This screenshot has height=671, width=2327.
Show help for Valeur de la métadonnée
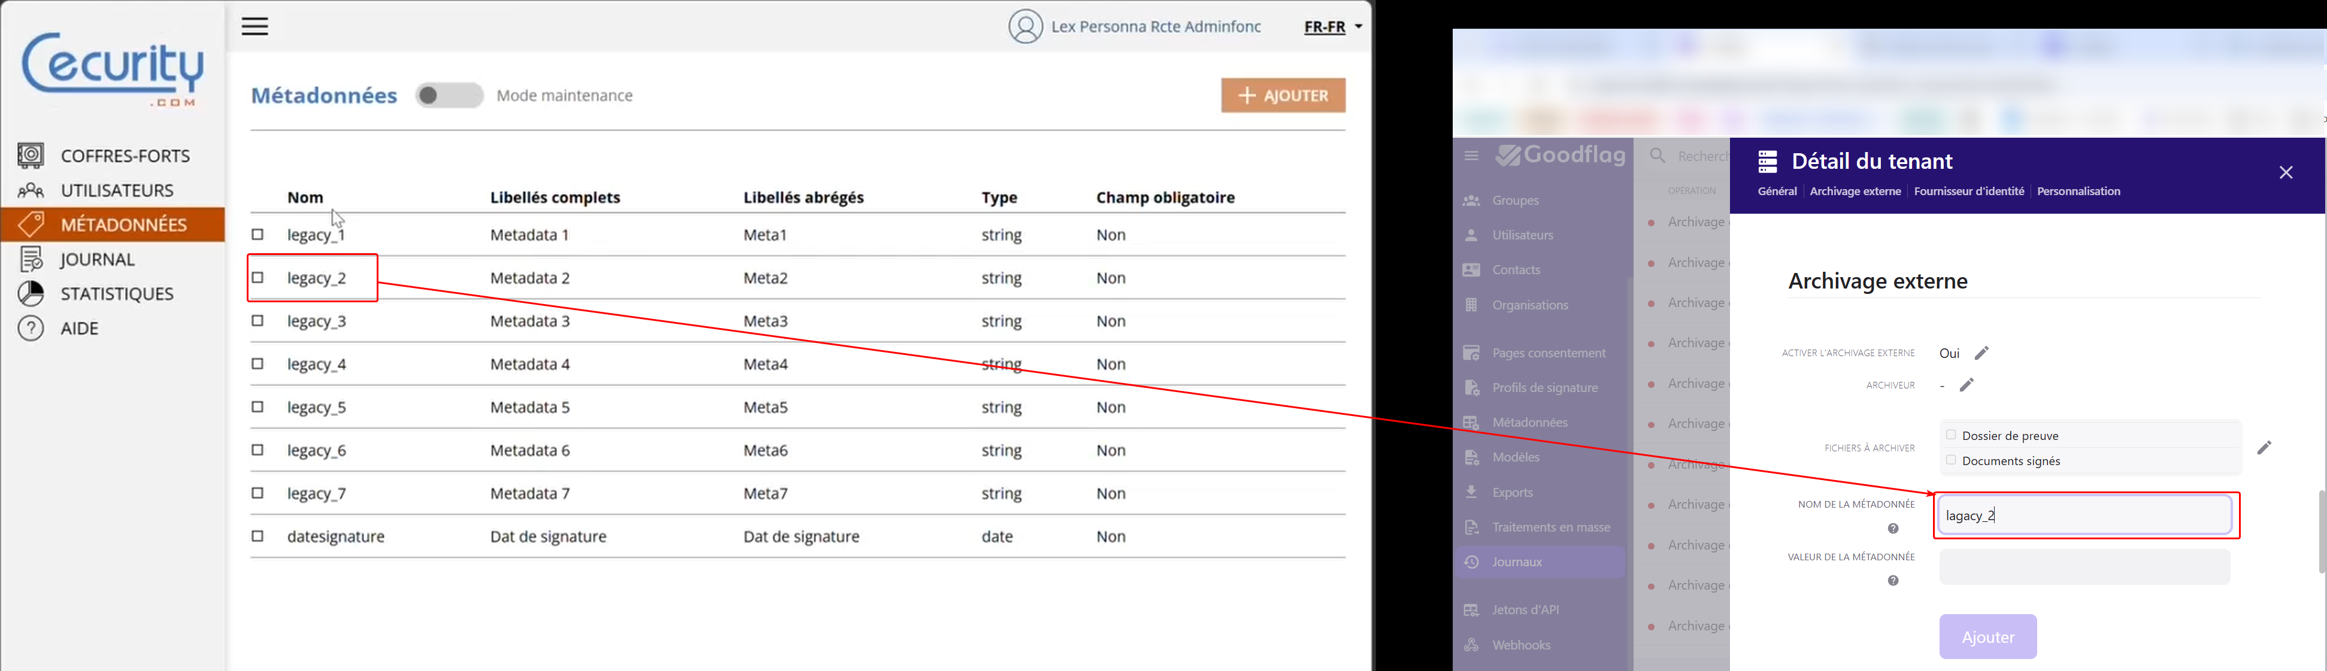coord(1892,582)
